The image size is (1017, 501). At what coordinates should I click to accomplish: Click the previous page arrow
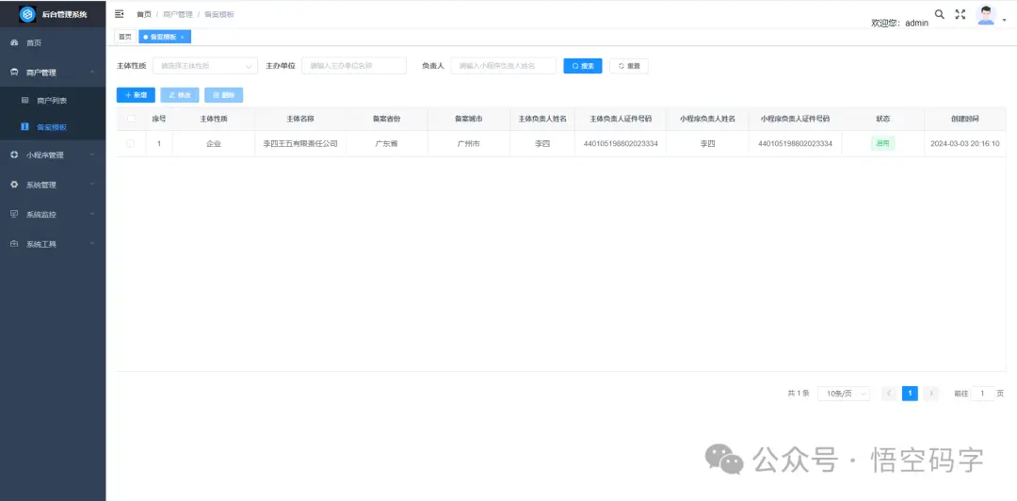[889, 394]
